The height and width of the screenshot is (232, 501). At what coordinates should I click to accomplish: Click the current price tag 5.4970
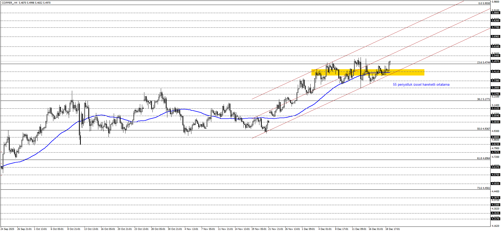coord(496,61)
